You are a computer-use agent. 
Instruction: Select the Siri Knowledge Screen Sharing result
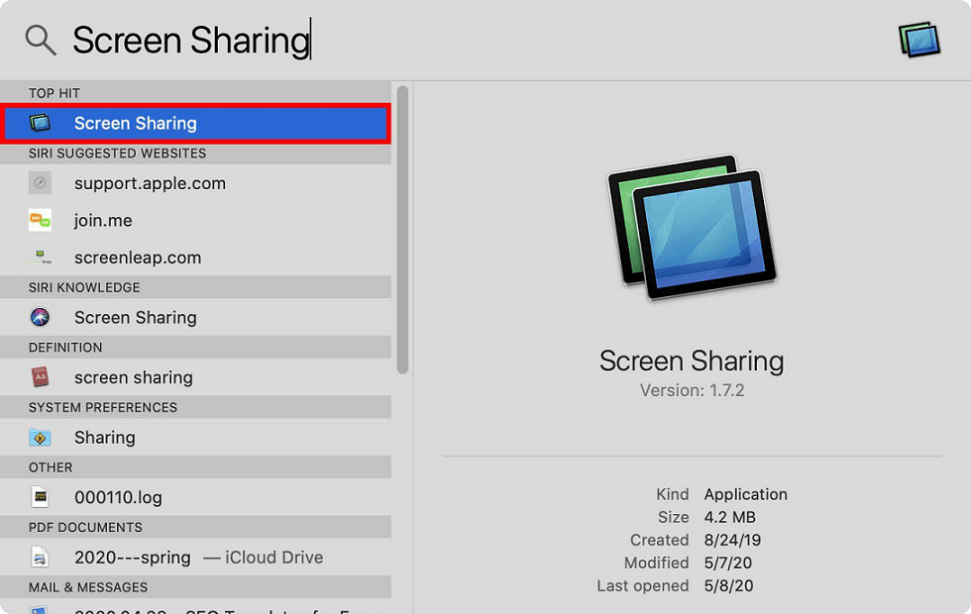click(x=135, y=318)
